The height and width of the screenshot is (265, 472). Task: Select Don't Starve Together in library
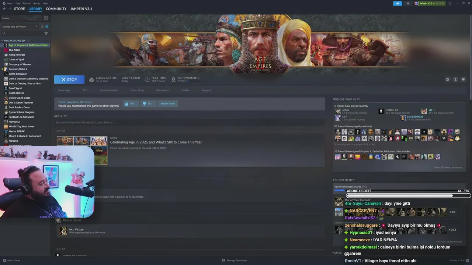click(21, 103)
